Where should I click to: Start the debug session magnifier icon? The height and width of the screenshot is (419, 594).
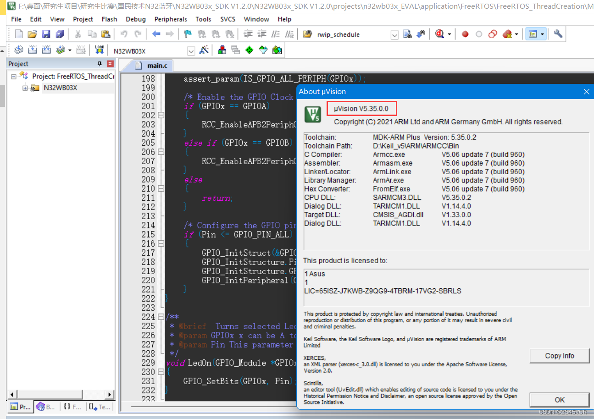[440, 34]
